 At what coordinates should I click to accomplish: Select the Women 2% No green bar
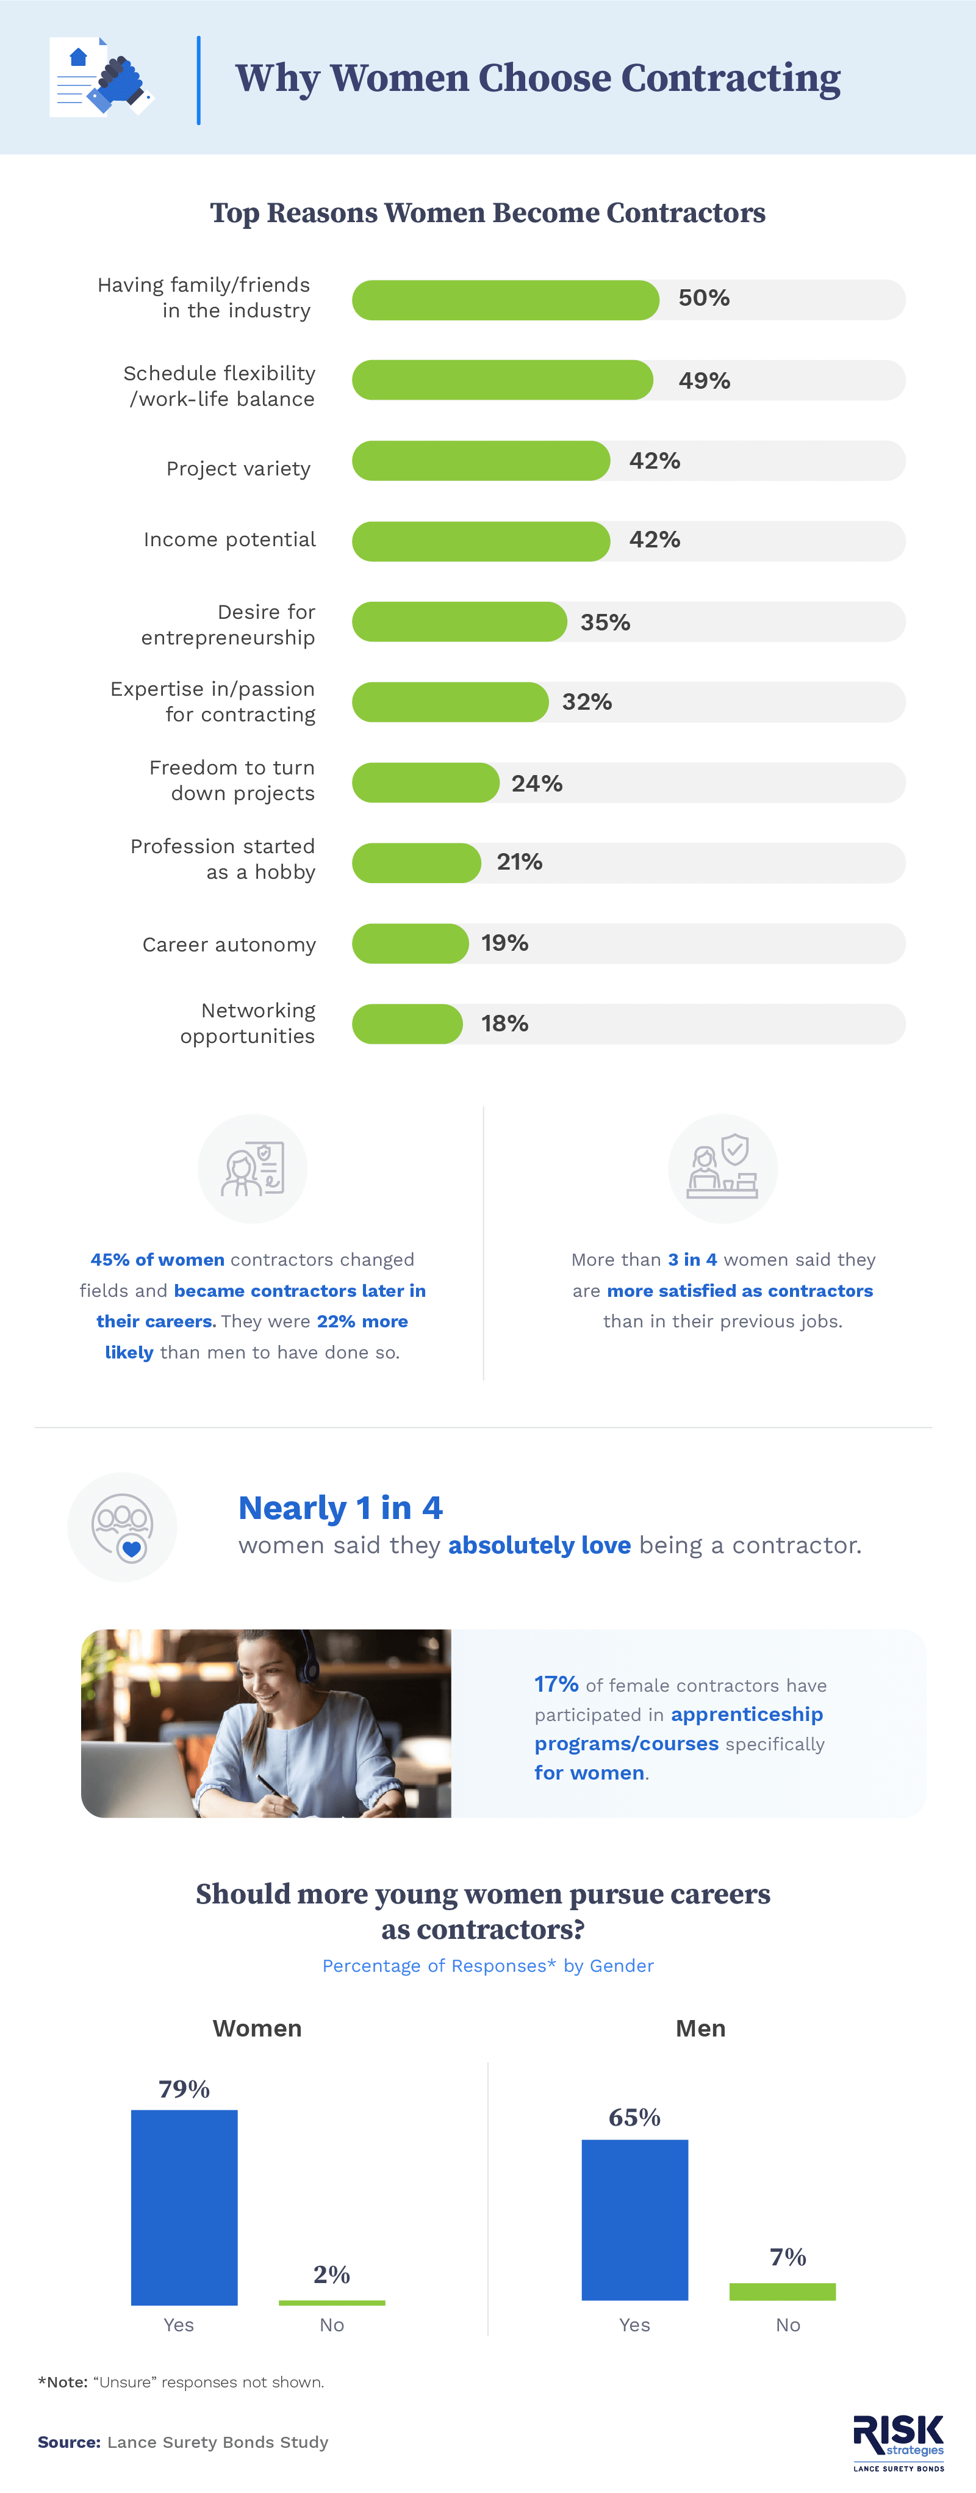pyautogui.click(x=332, y=2303)
